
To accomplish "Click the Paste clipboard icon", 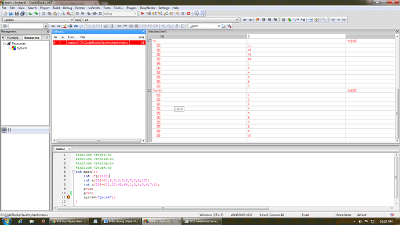I will click(x=55, y=13).
